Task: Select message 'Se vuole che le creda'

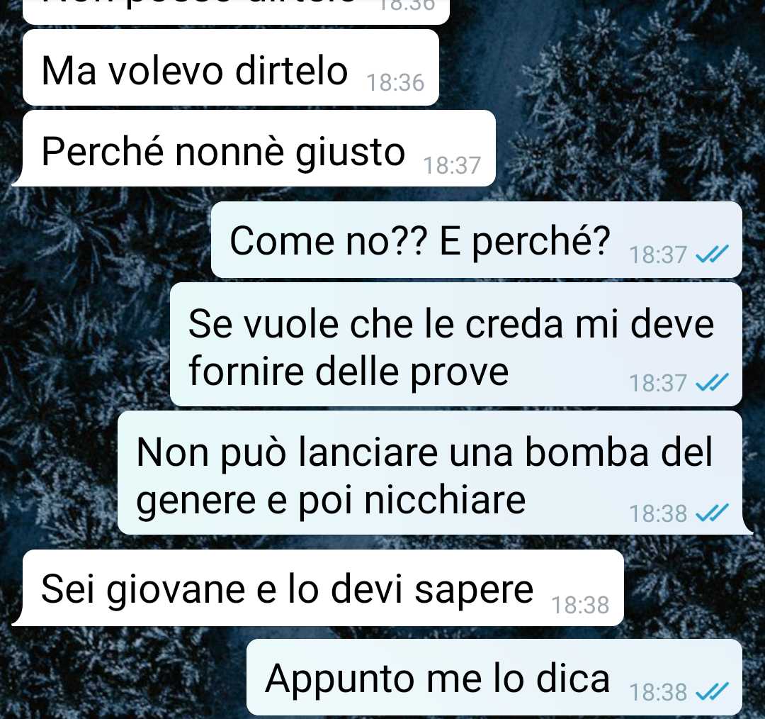Action: [456, 345]
